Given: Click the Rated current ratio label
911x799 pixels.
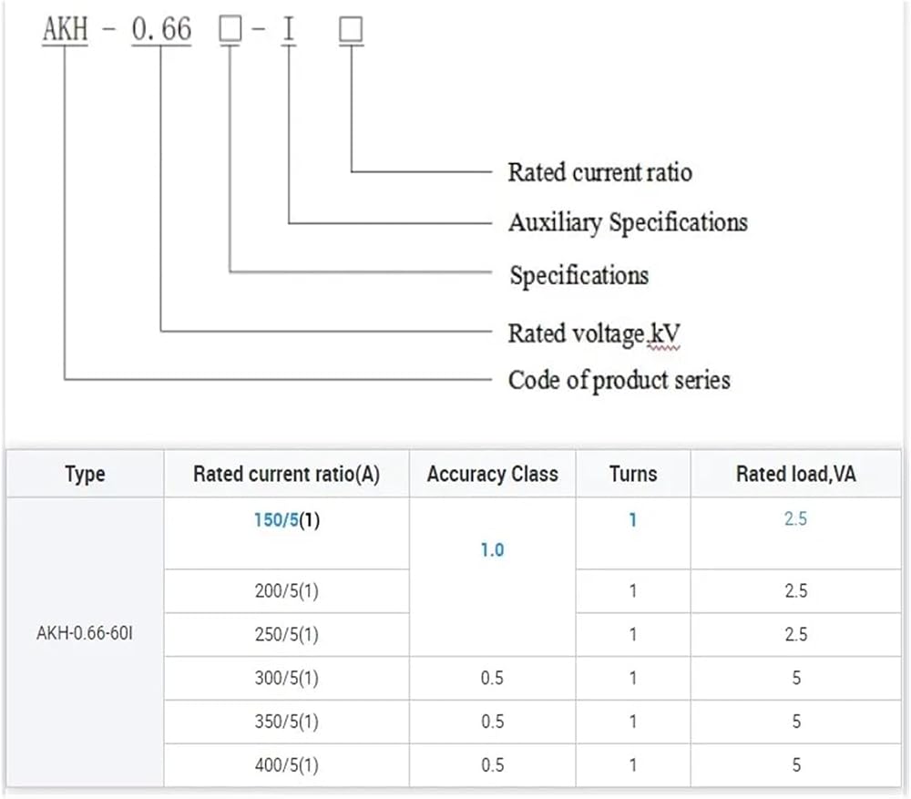Looking at the screenshot, I should coord(600,172).
